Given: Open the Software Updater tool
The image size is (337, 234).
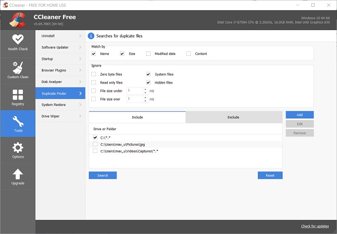Looking at the screenshot, I should click(60, 47).
